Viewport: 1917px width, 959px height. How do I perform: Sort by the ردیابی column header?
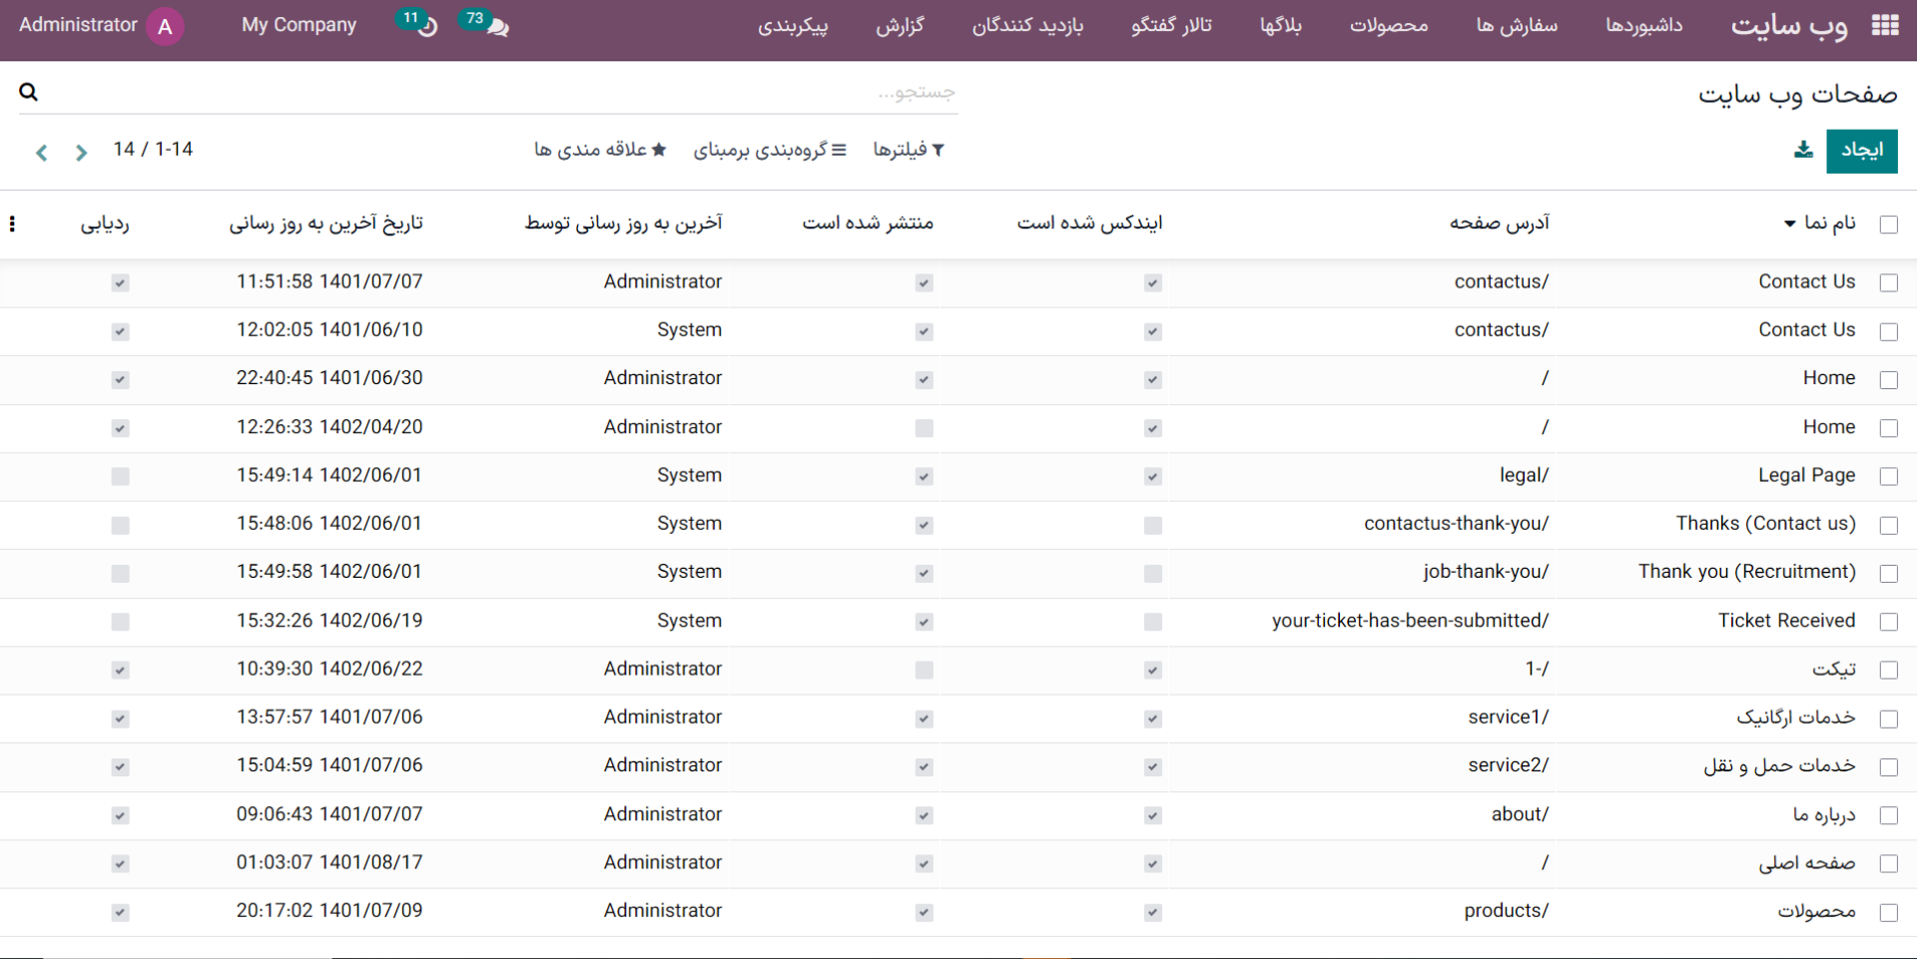pos(105,224)
